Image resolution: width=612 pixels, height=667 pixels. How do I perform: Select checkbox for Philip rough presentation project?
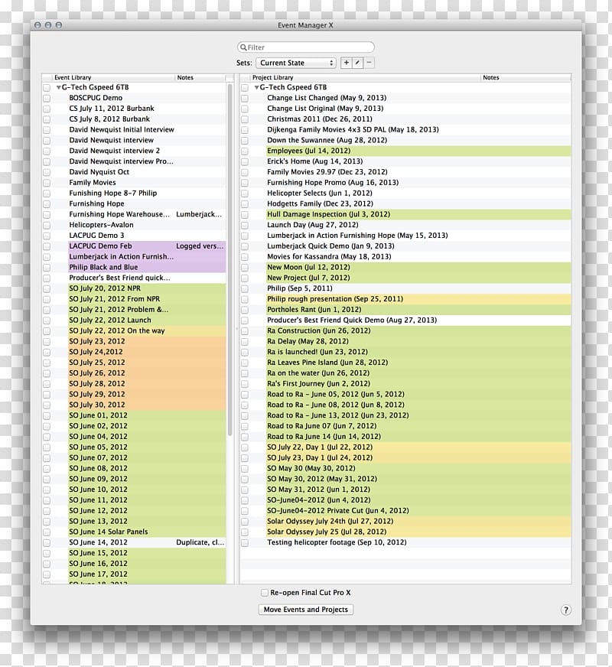(245, 299)
